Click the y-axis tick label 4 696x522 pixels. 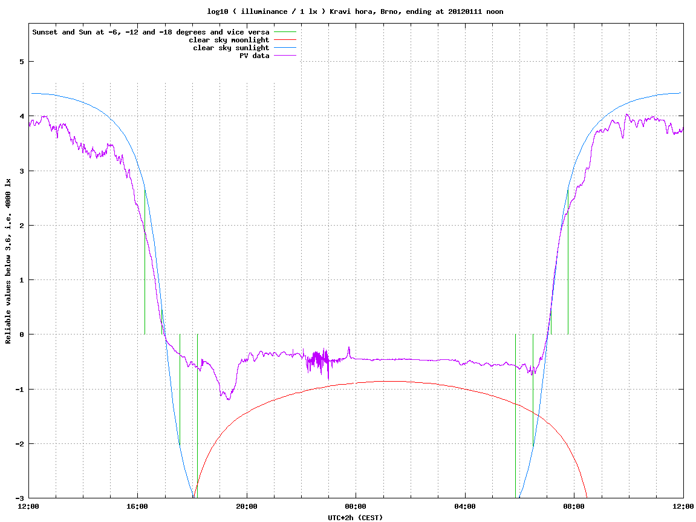tap(21, 116)
